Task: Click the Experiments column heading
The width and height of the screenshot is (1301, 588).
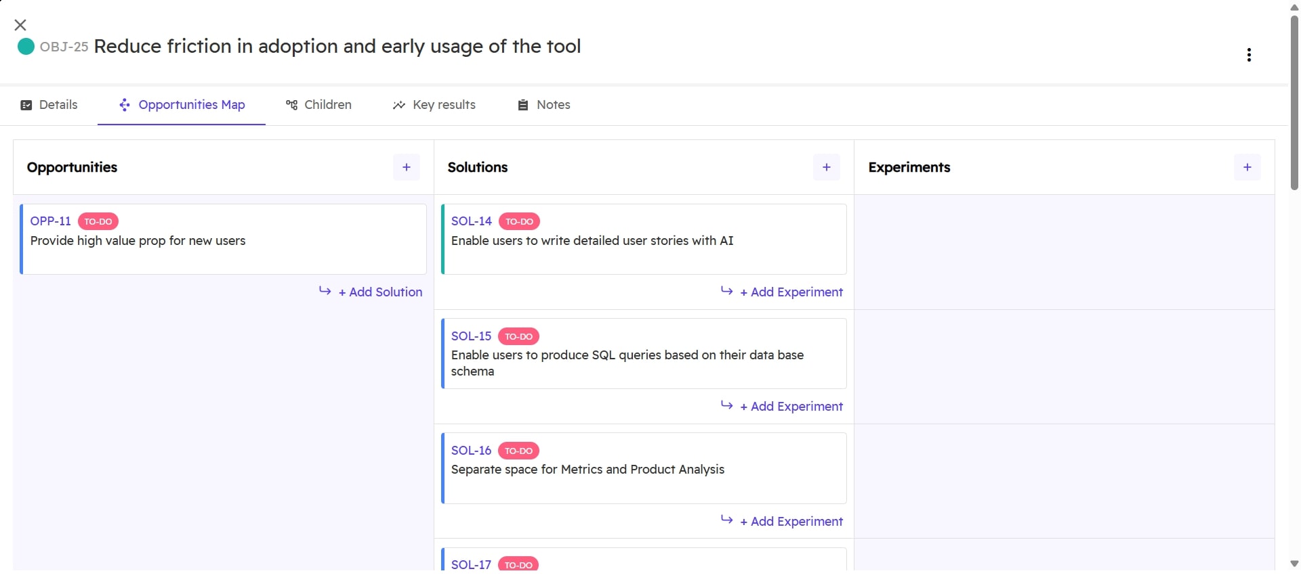Action: pos(909,167)
